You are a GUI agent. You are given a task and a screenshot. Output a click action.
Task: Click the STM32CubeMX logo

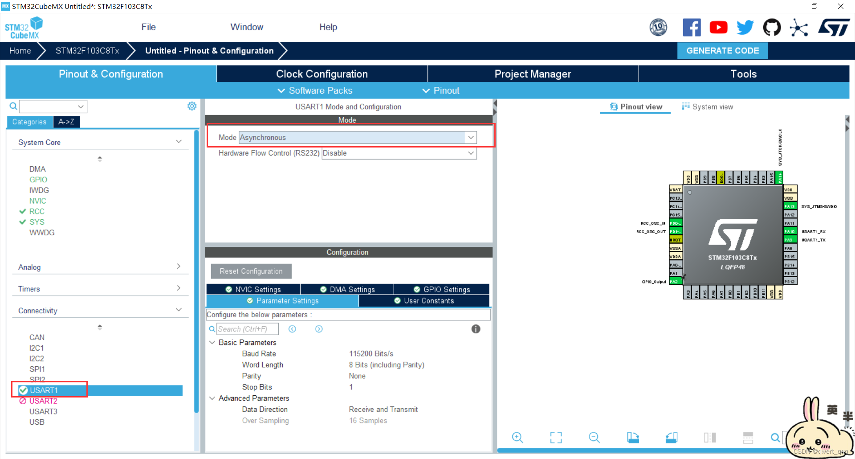(24, 28)
